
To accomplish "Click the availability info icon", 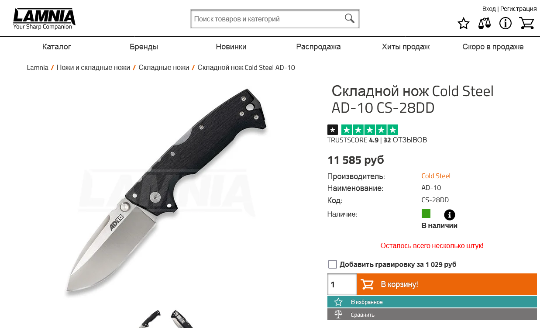I will pos(449,215).
